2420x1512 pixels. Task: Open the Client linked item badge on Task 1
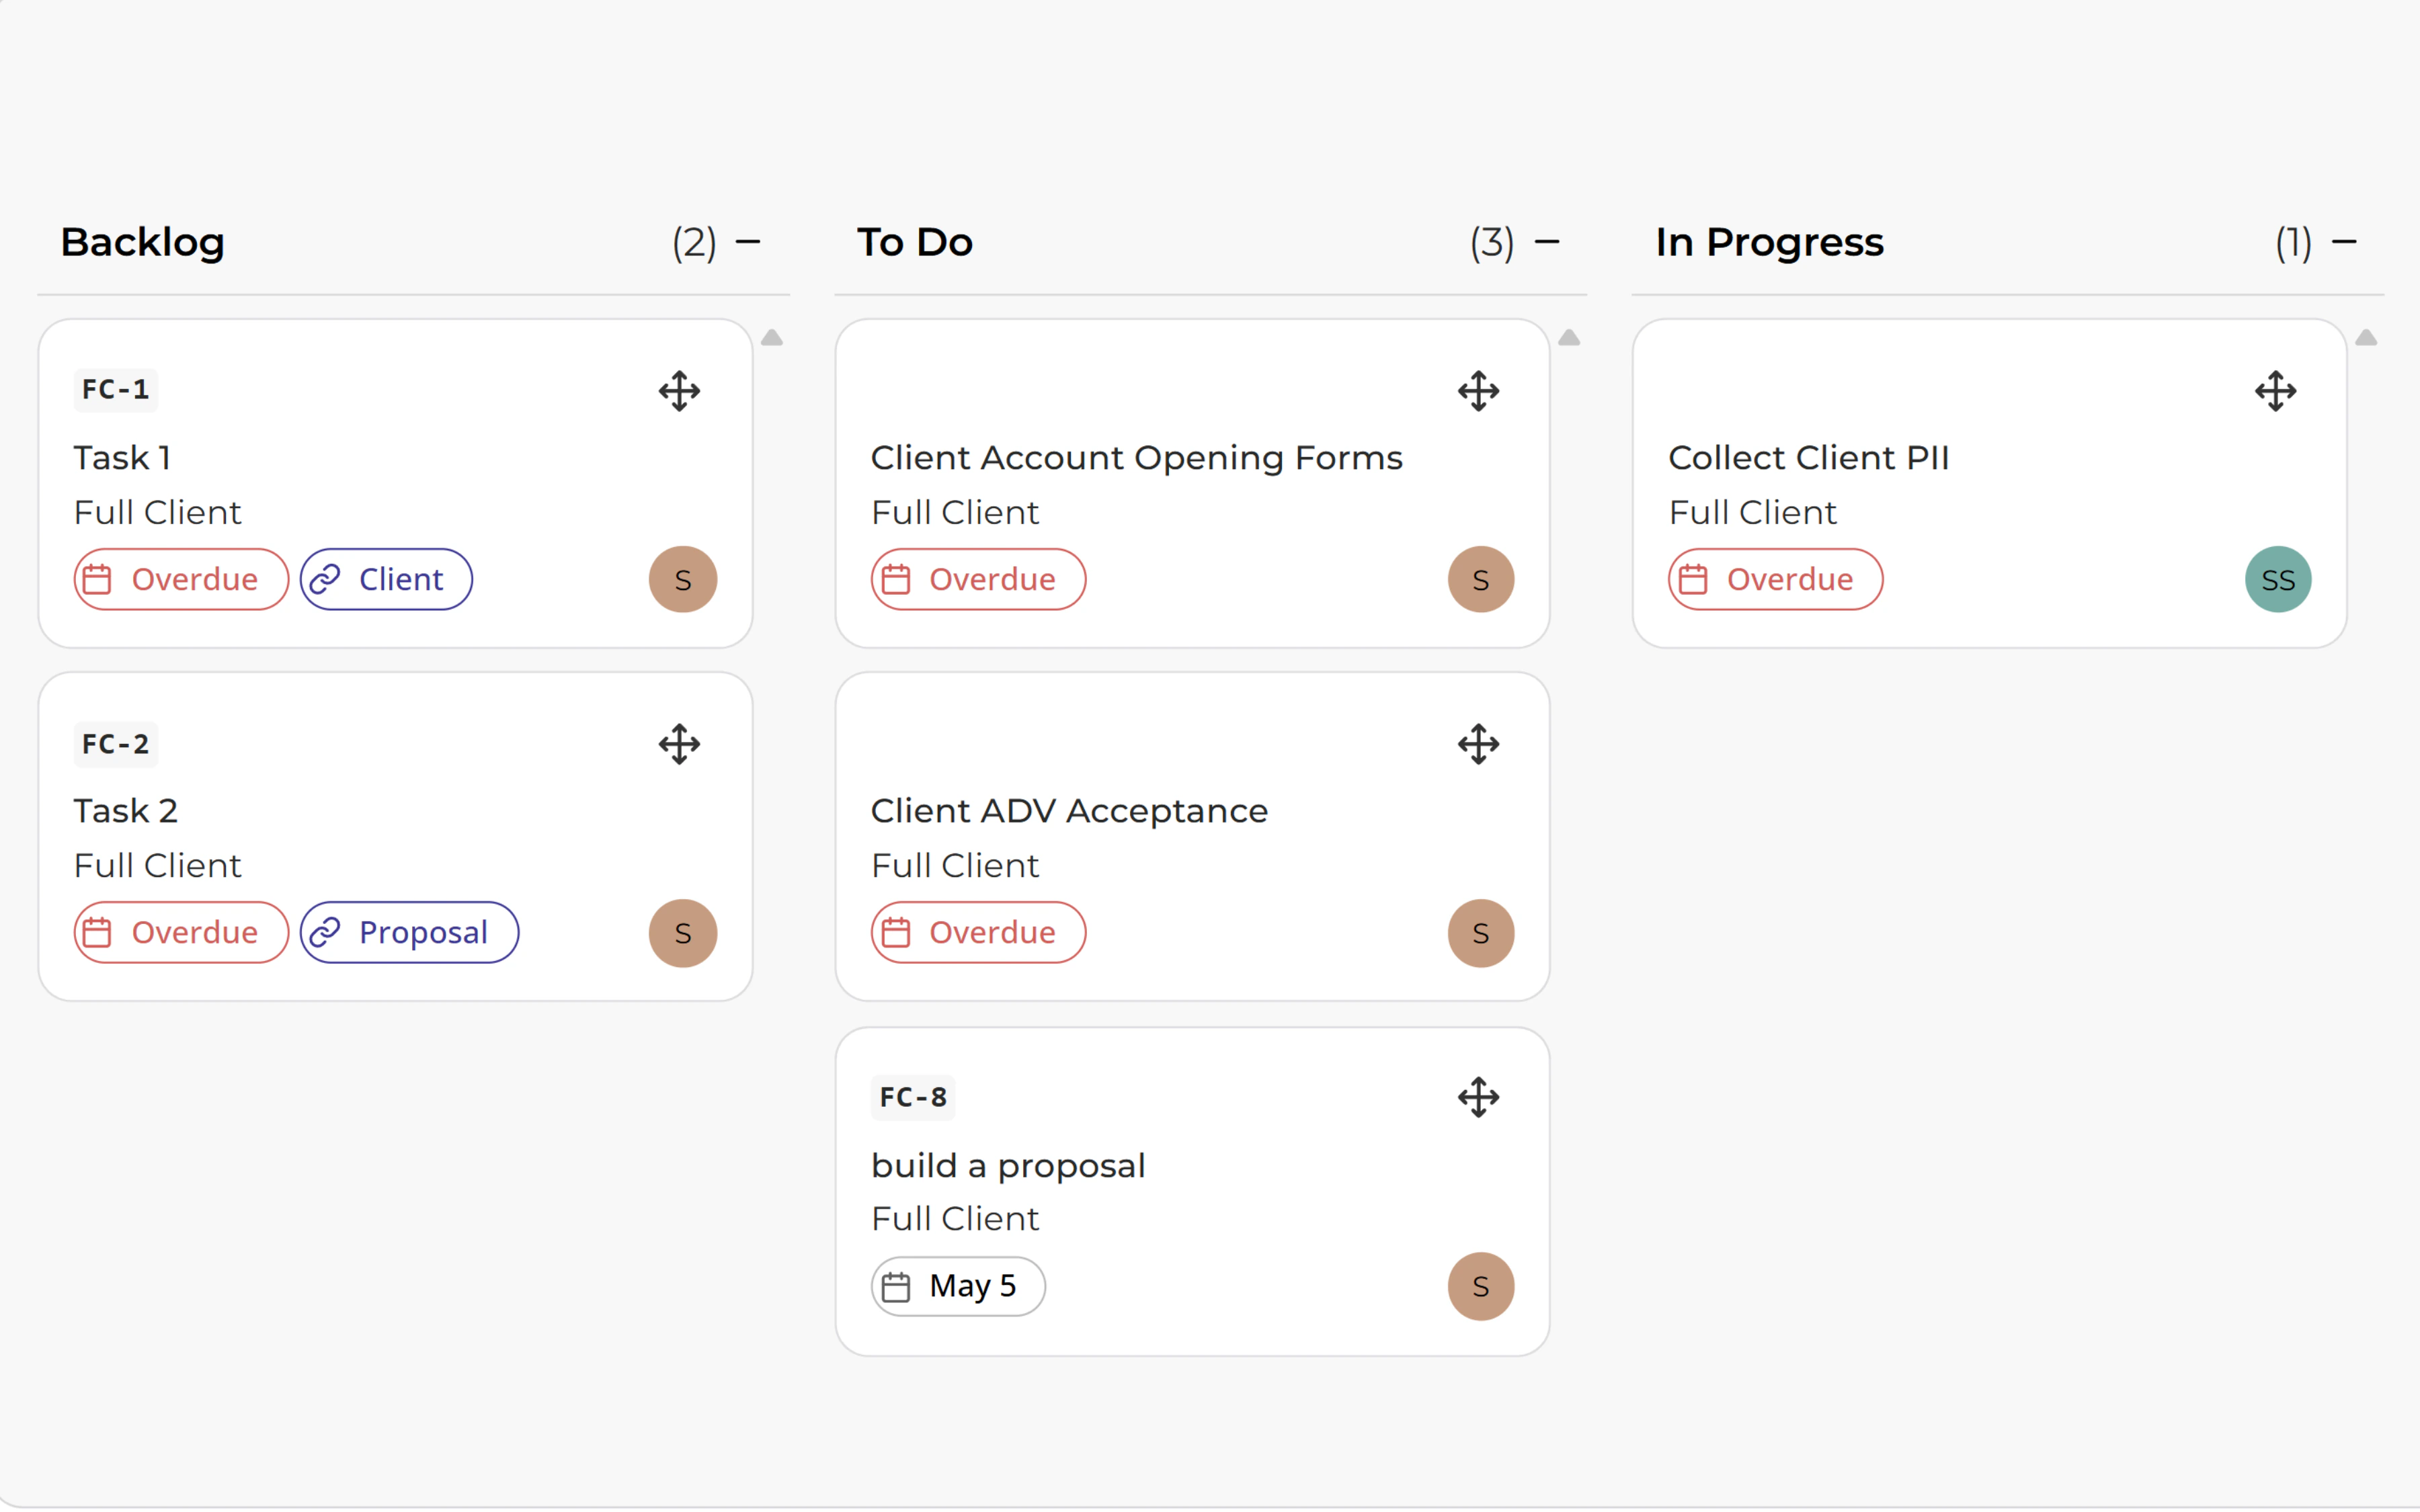386,579
